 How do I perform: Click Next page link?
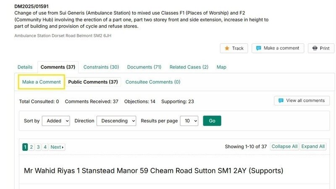pyautogui.click(x=57, y=147)
